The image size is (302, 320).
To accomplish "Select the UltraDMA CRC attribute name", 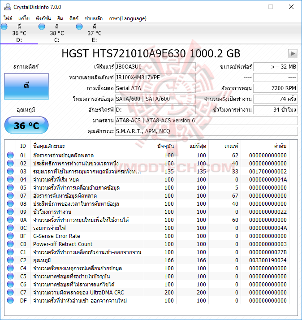I will 78,293.
